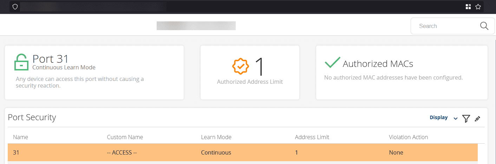Screen dimensions: 496x164
Task: Open the Display dropdown
Action: [439, 118]
